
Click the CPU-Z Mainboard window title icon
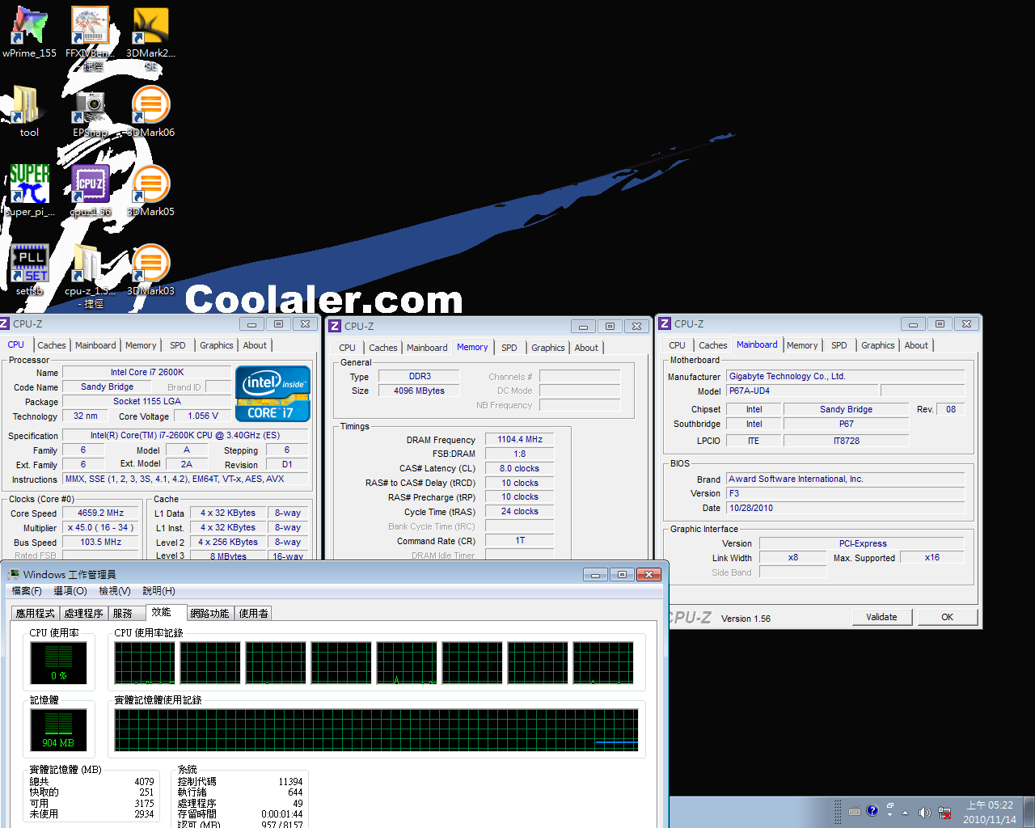[665, 323]
